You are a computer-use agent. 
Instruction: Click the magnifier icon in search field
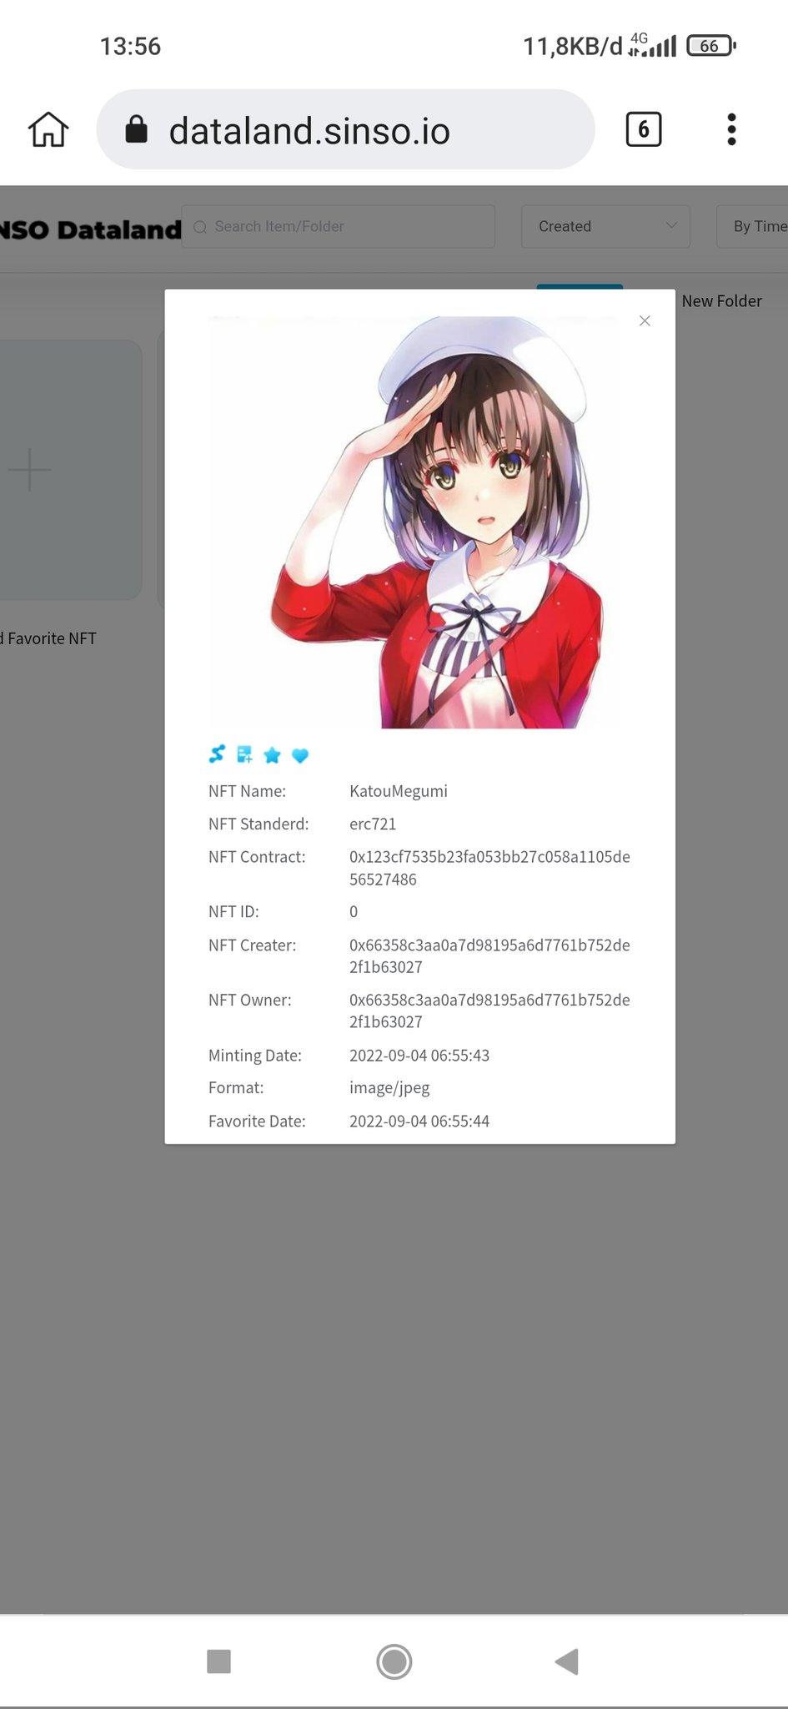point(200,227)
